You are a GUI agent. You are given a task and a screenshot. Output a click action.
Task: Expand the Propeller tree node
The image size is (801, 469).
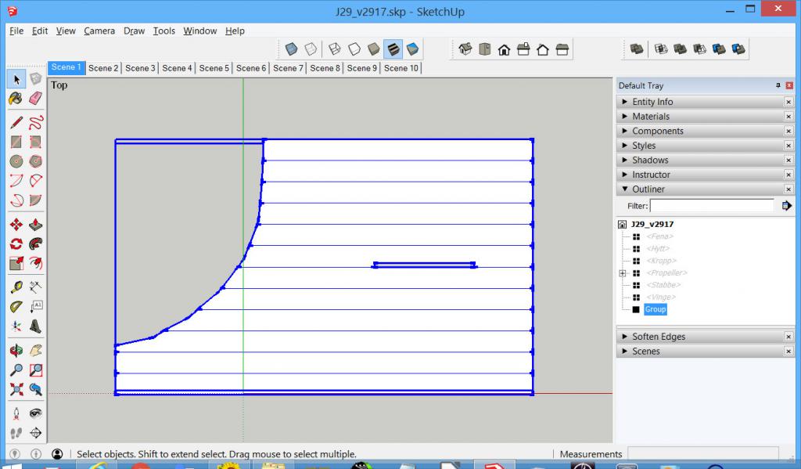point(623,273)
